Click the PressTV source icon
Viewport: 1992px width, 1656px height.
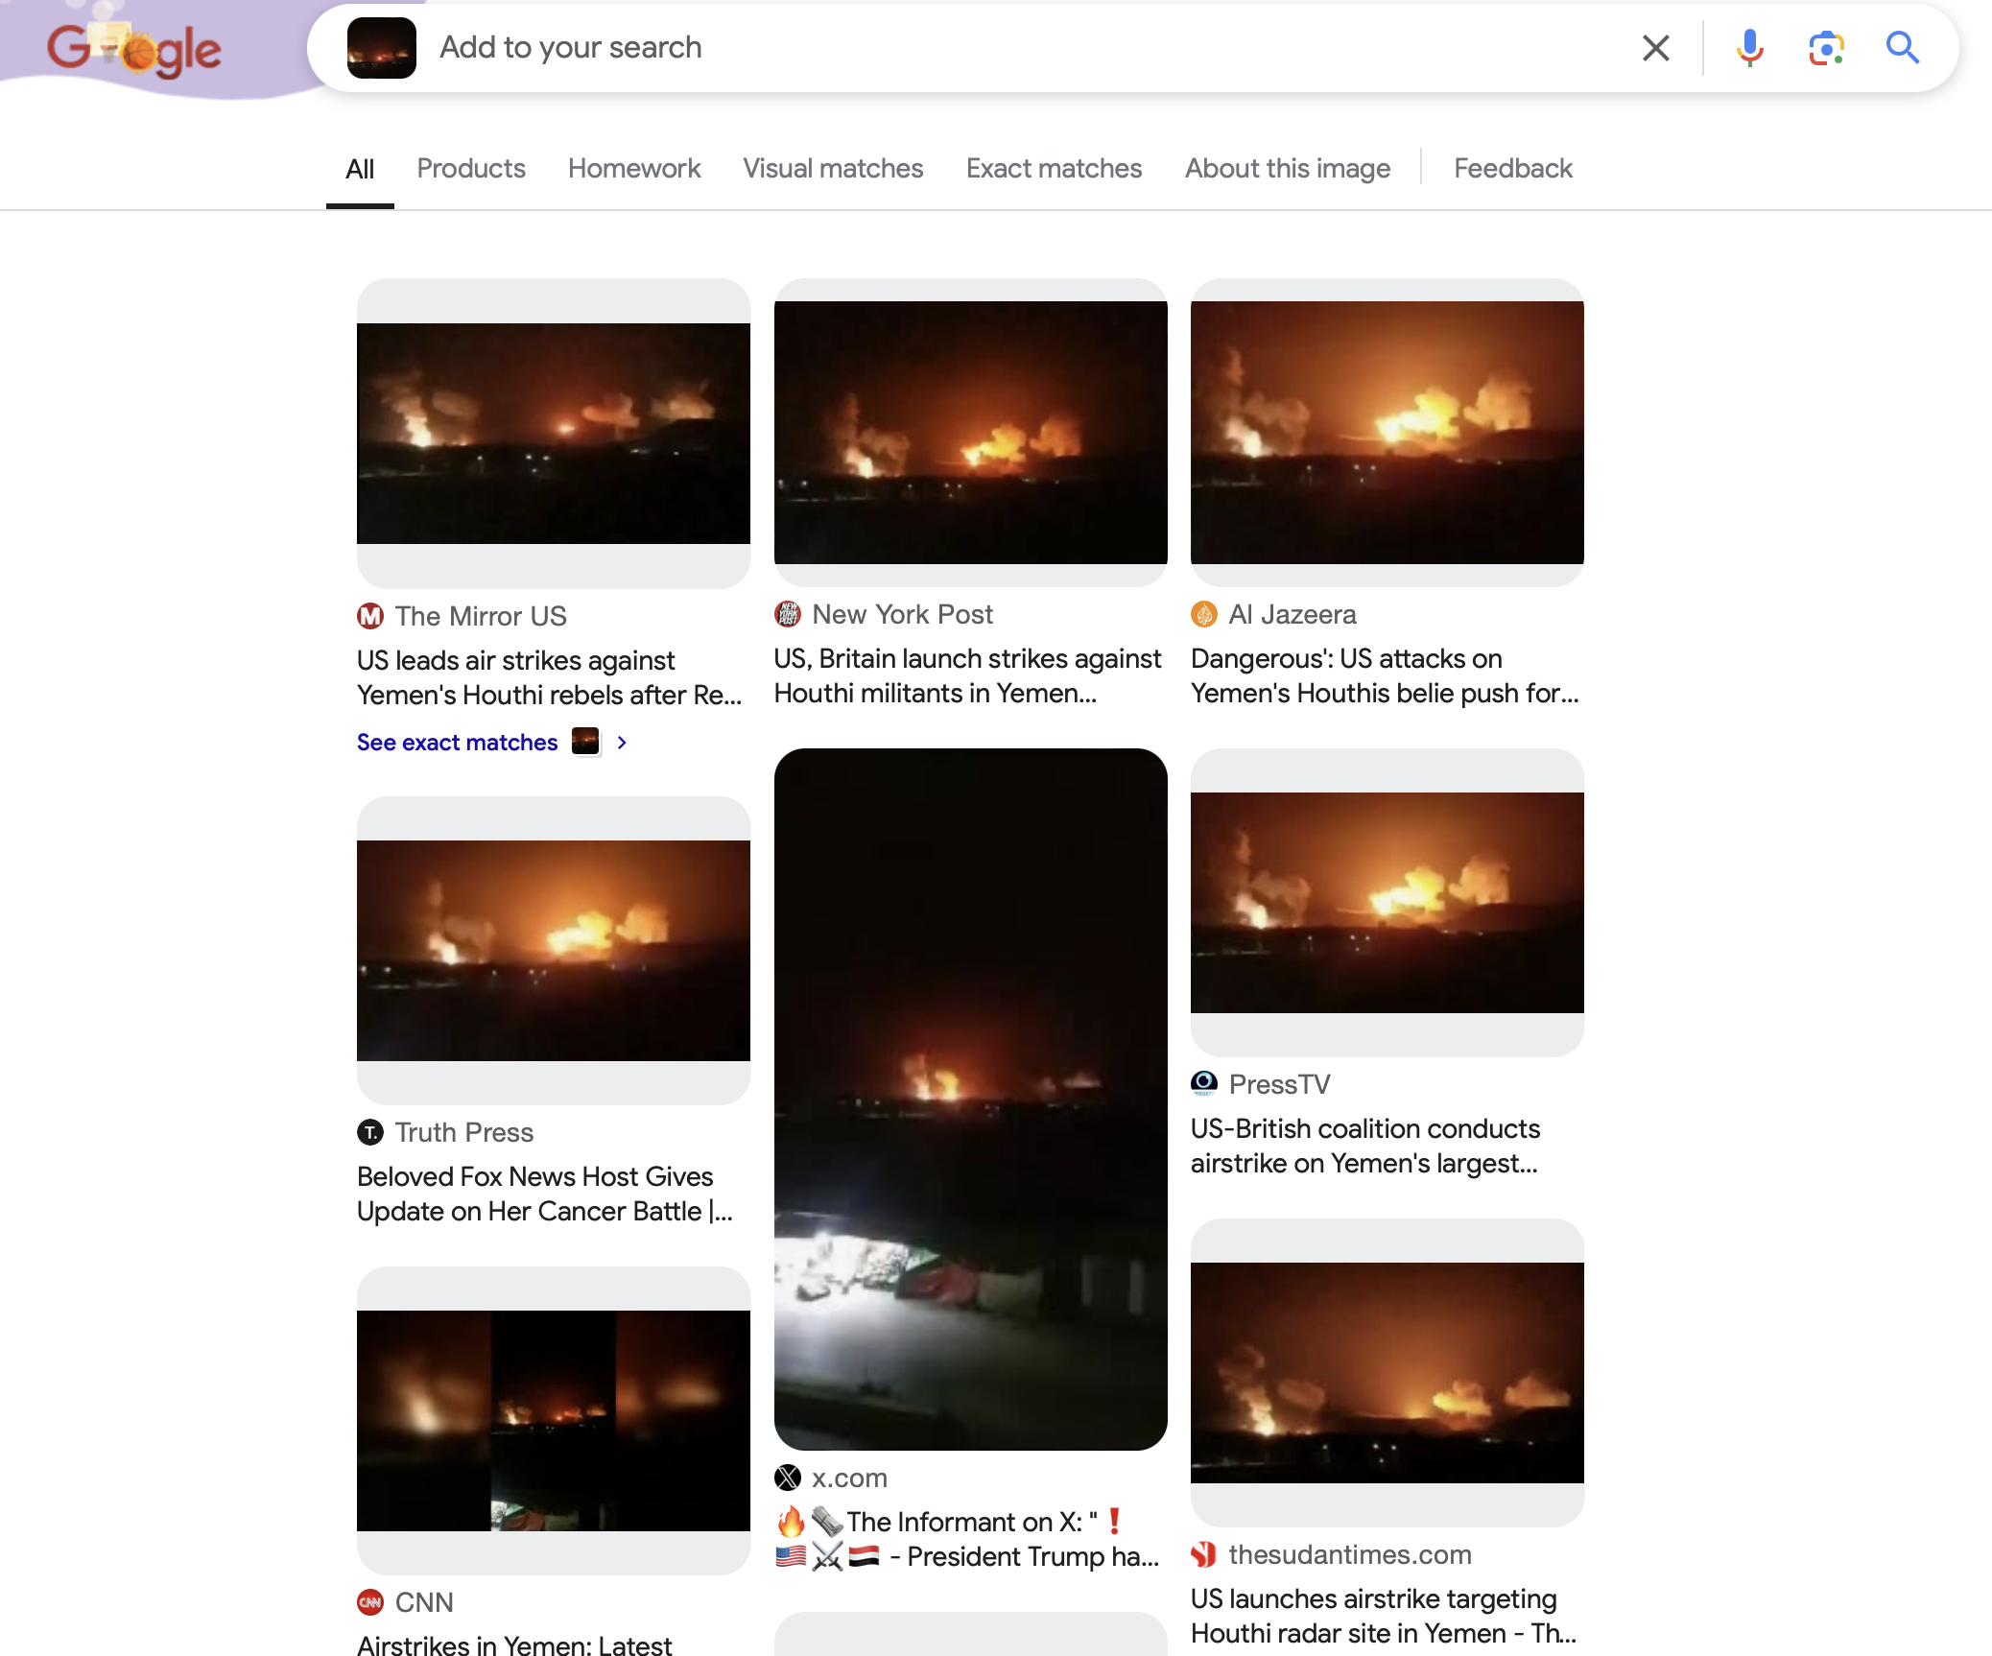click(1204, 1084)
